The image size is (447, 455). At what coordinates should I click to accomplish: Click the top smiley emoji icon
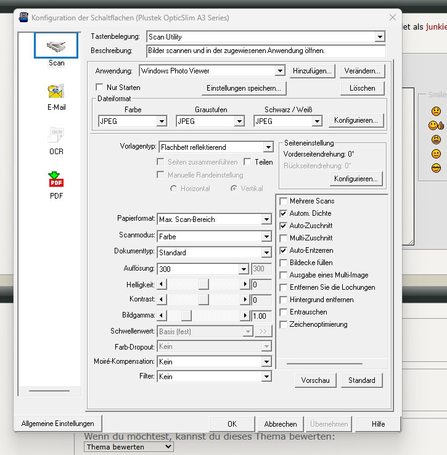436,112
